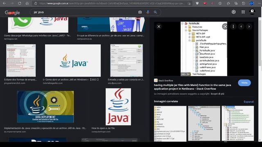Click the lock site info icon
This screenshot has height=147, width=262.
pos(36,3)
